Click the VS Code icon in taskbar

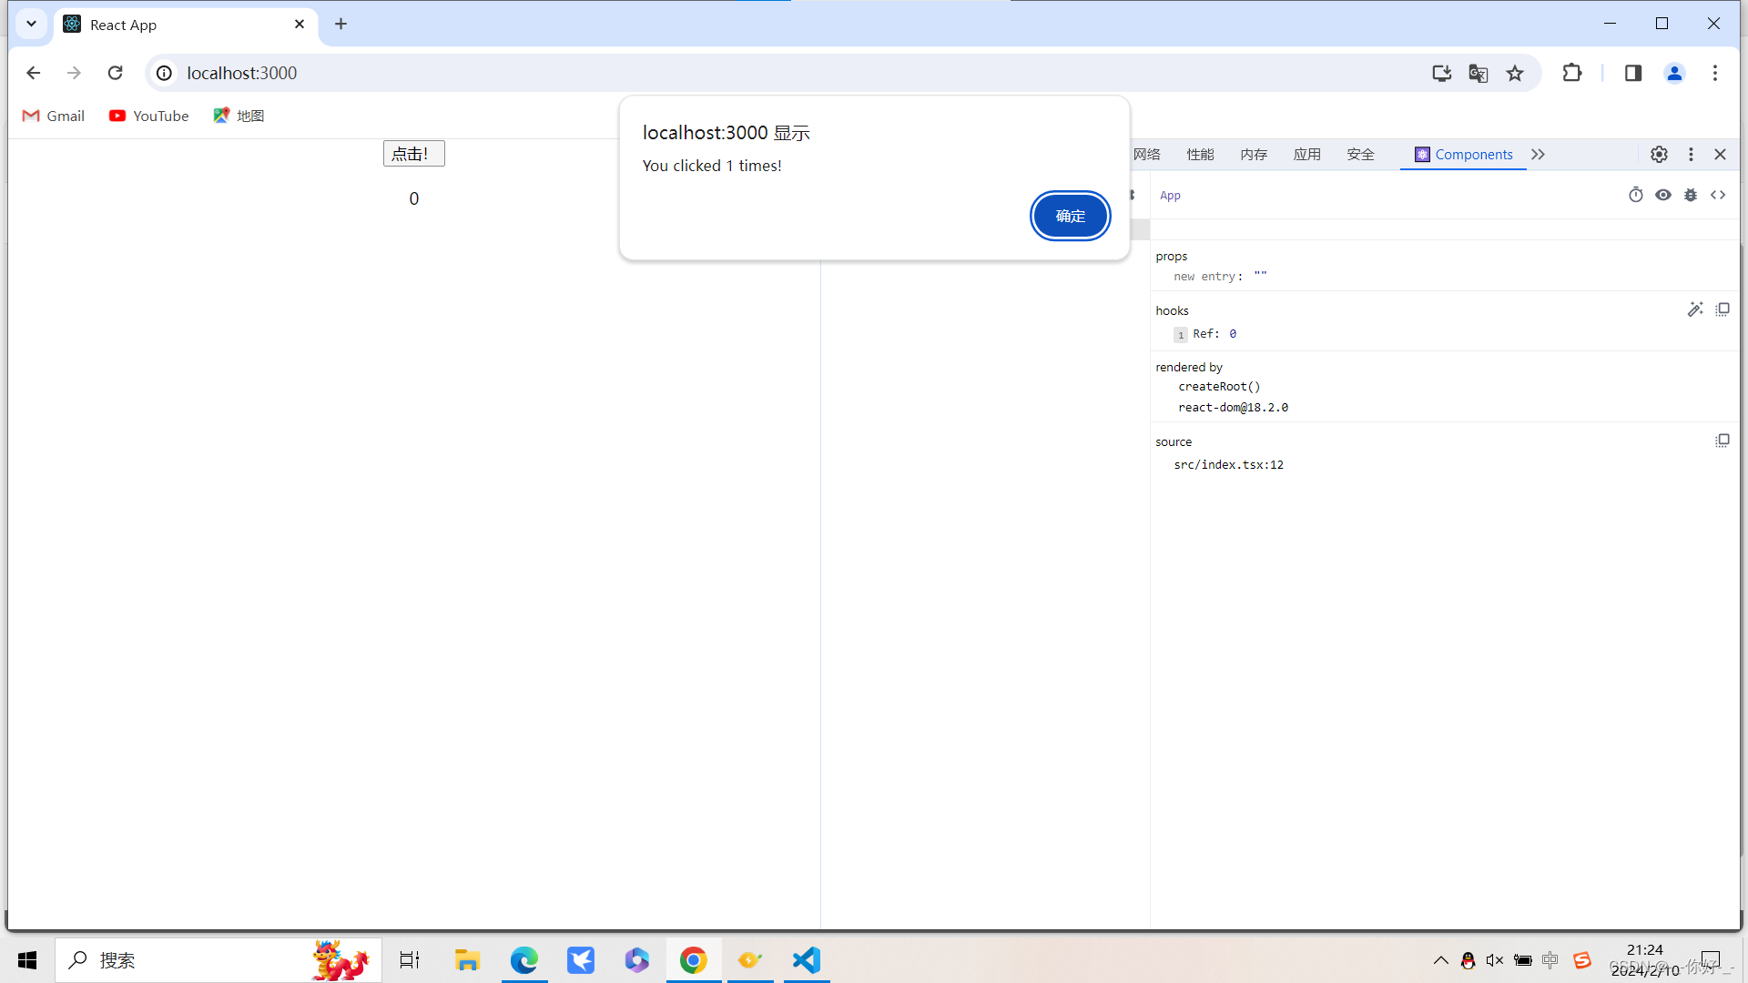tap(807, 959)
